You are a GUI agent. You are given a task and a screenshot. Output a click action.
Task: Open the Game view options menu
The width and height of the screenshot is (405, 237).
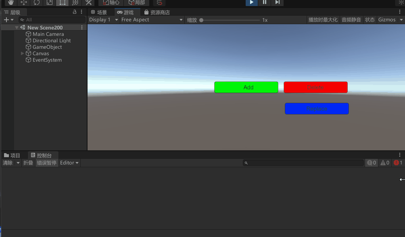(400, 12)
